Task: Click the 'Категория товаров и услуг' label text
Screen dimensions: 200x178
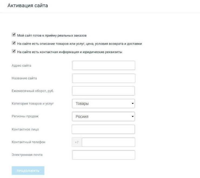Action: pyautogui.click(x=33, y=103)
